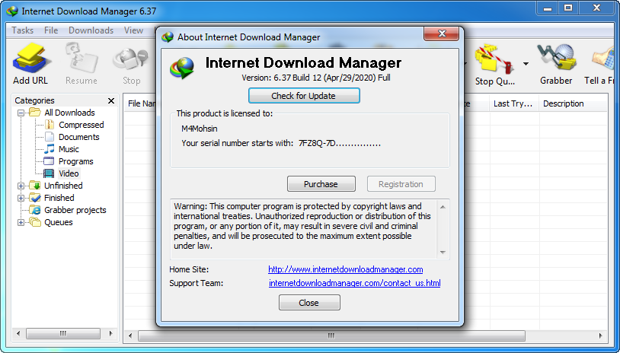620x353 pixels.
Task: Close the Categories panel
Action: (111, 100)
